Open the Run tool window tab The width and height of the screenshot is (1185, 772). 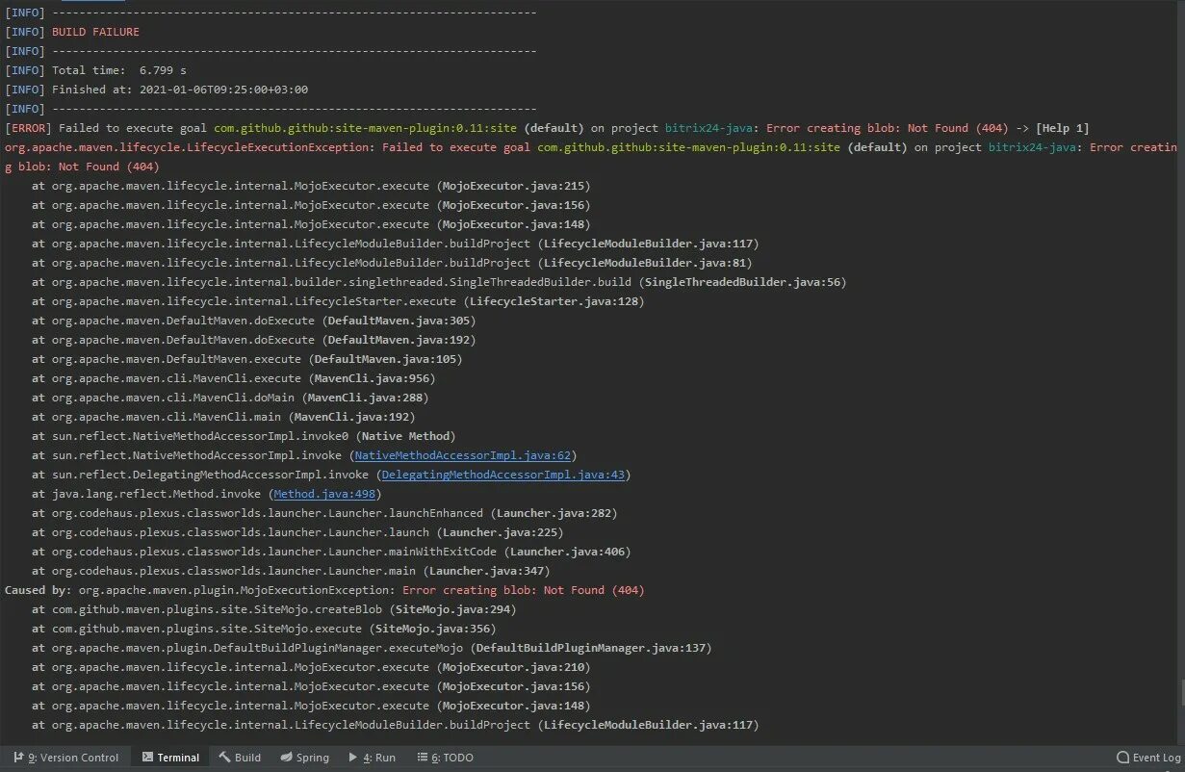coord(372,758)
